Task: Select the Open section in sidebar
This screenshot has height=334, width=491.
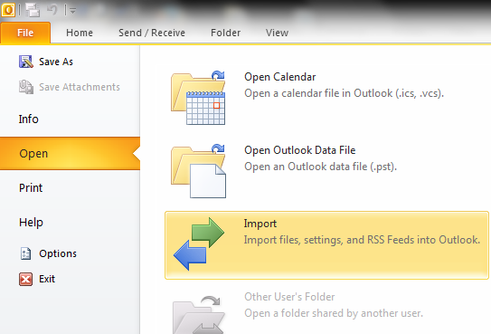Action: pos(70,154)
